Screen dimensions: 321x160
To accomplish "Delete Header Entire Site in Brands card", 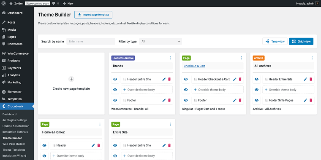I will [x=169, y=79].
